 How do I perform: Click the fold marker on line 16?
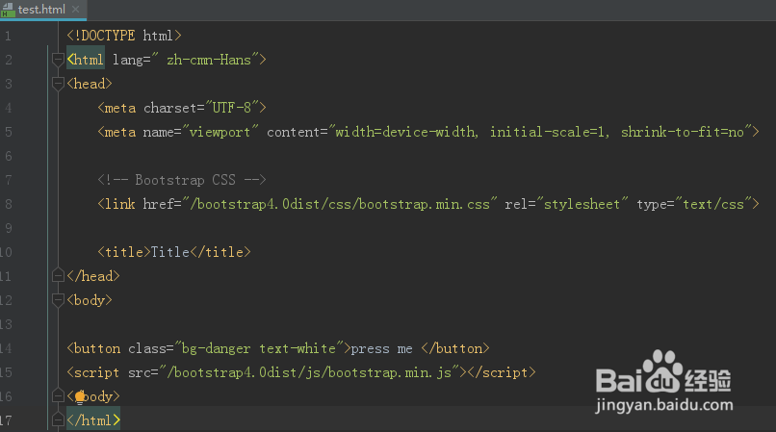click(58, 395)
